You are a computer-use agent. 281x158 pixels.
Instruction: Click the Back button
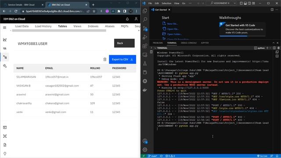[x=124, y=43]
